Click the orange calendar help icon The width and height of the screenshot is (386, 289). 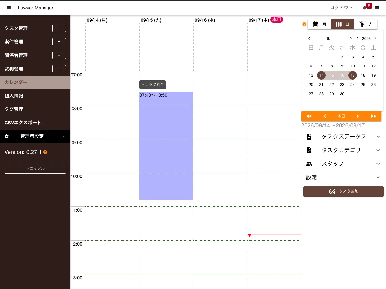click(x=304, y=24)
